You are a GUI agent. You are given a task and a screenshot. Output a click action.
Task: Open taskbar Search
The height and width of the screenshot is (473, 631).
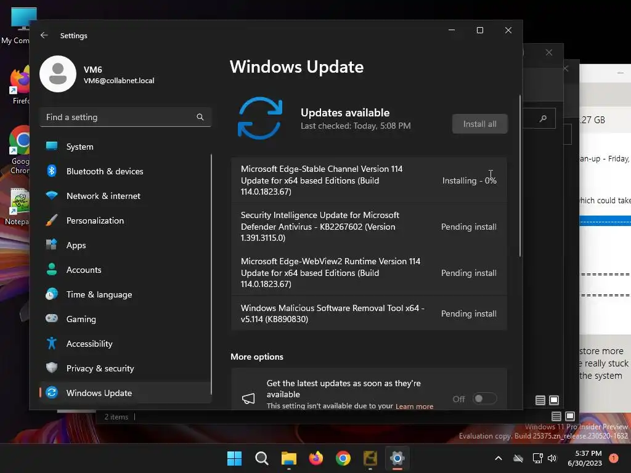[x=261, y=458]
